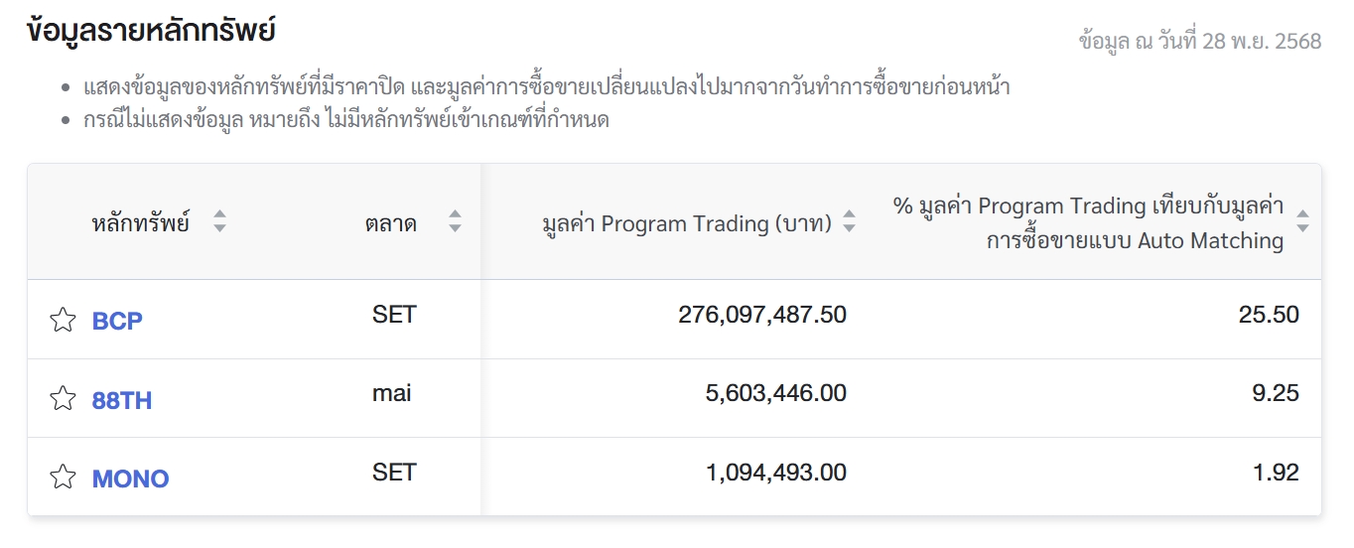
Task: Click sort arrows beside มูลค่า Program Trading (บาท)
Action: tap(849, 222)
